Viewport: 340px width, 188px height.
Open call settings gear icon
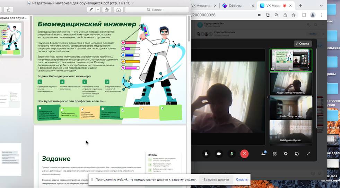pyautogui.click(x=286, y=154)
